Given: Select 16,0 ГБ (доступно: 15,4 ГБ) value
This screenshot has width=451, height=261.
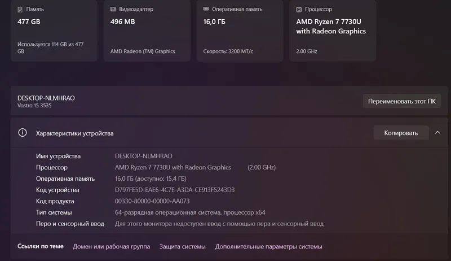Looking at the screenshot, I should point(151,179).
